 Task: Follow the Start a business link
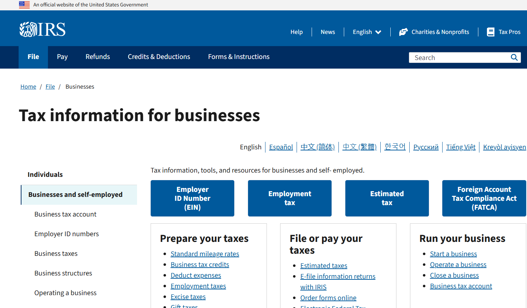(453, 254)
